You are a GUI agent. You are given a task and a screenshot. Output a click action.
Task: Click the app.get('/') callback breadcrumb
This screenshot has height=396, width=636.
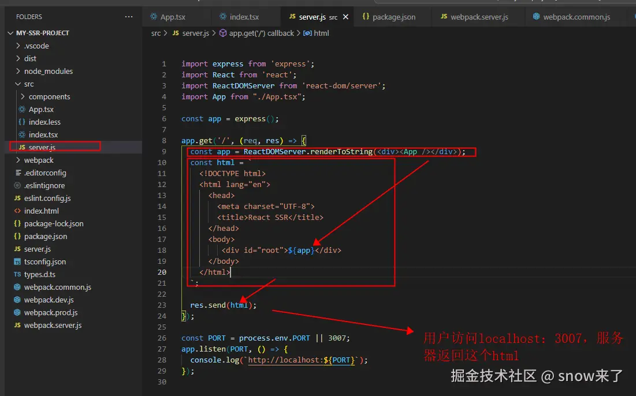tap(261, 33)
